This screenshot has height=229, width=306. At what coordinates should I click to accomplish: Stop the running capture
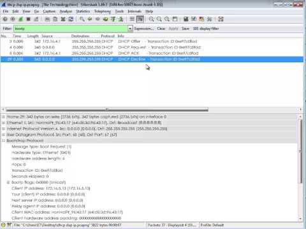coord(28,19)
